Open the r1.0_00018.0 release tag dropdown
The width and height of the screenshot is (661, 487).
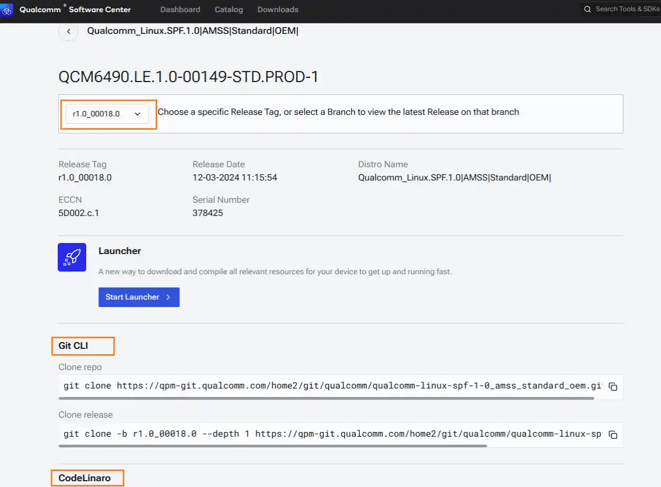(x=107, y=114)
